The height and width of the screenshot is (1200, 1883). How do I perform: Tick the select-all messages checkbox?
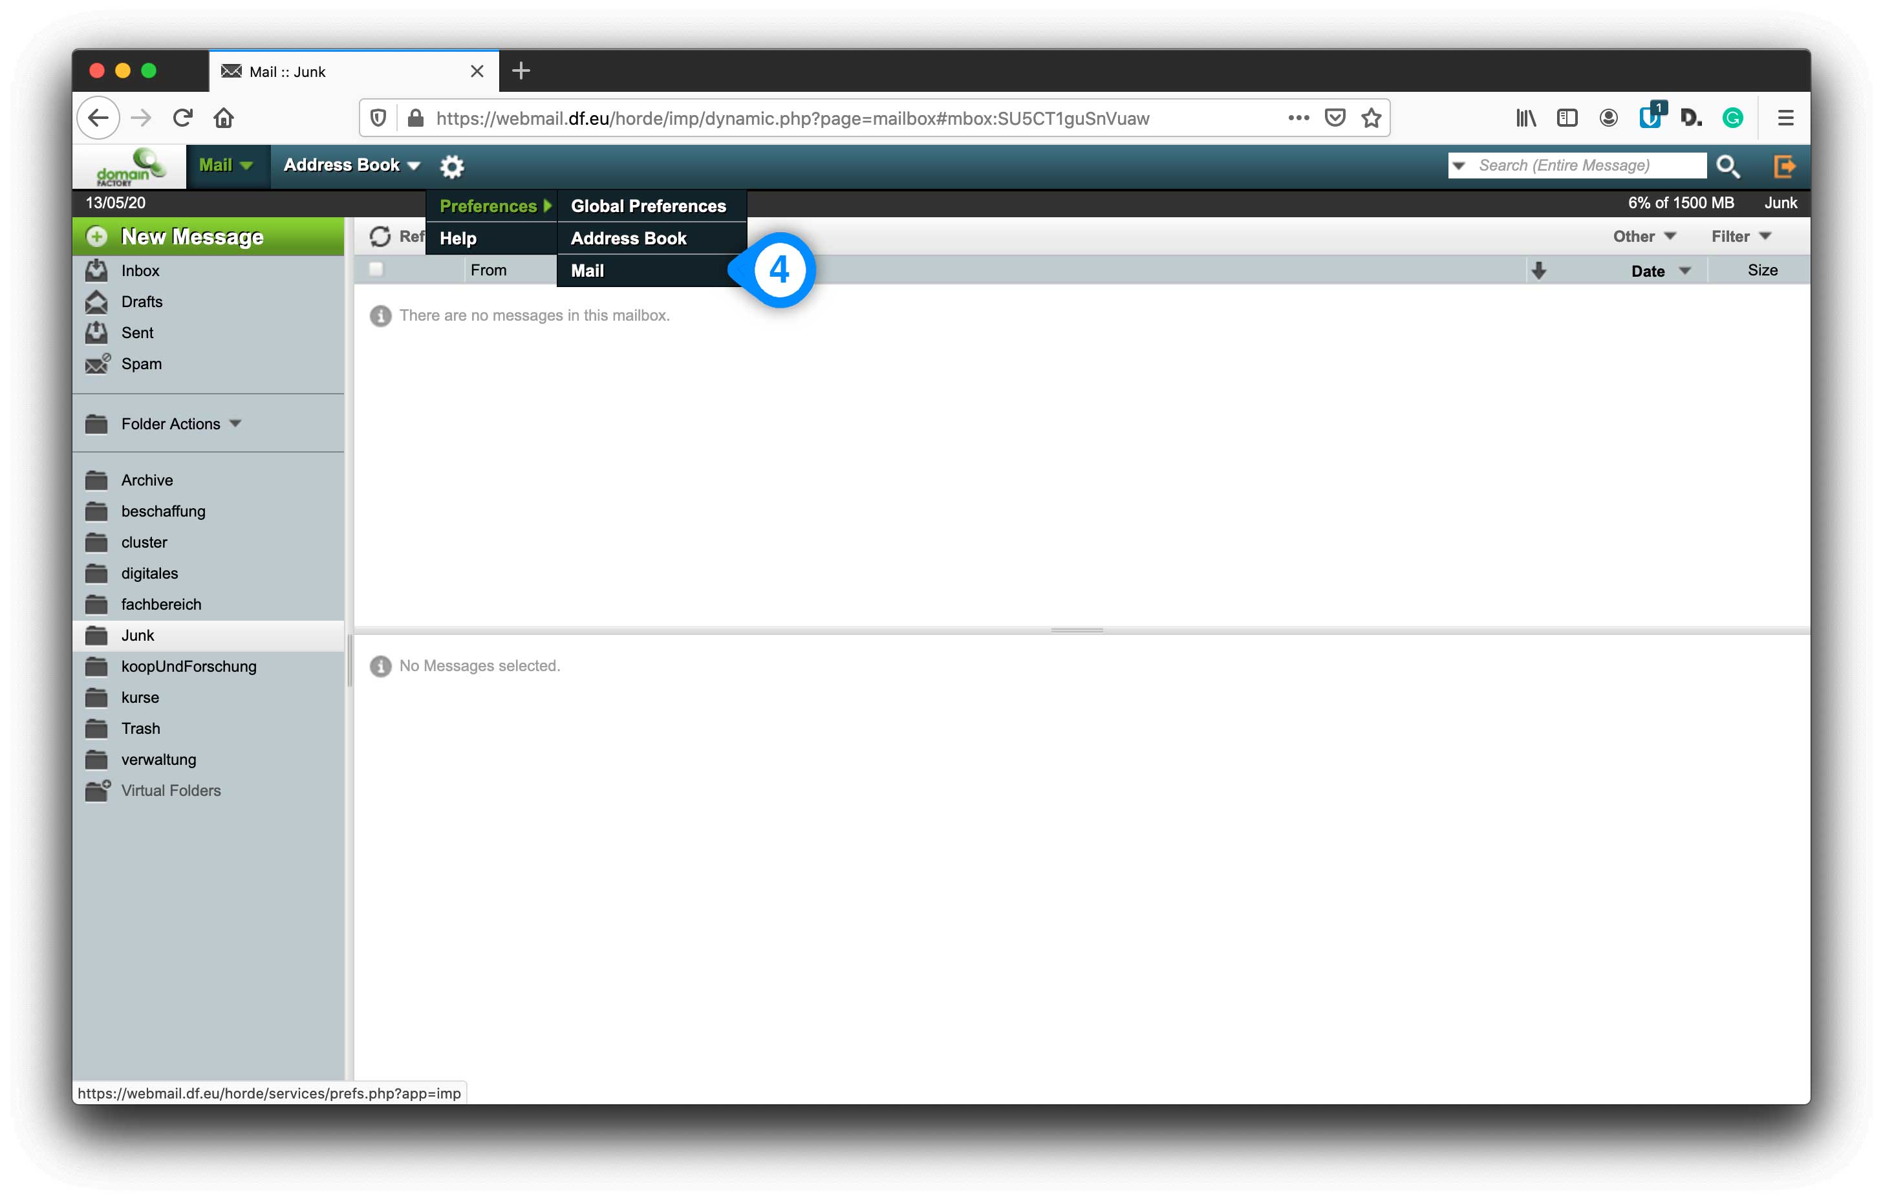(376, 269)
